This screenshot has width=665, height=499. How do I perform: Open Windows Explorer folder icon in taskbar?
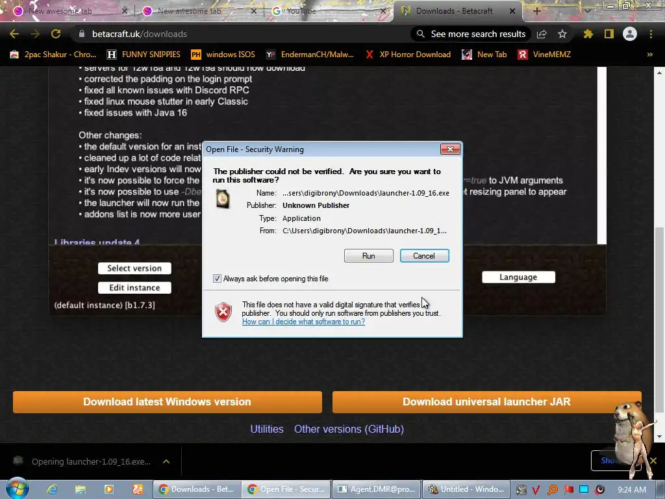tap(81, 489)
